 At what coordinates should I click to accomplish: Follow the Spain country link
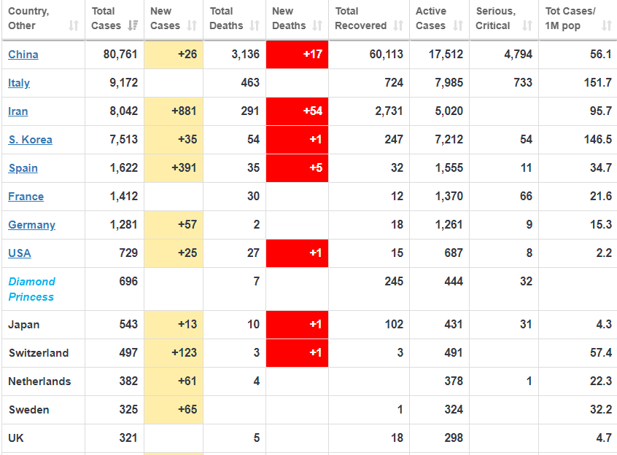23,168
